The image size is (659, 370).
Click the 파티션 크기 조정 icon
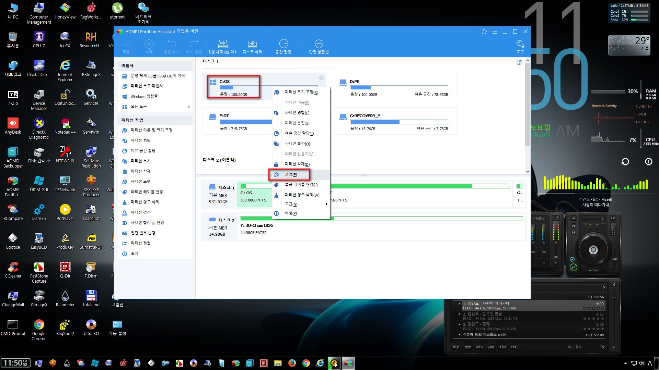(277, 92)
